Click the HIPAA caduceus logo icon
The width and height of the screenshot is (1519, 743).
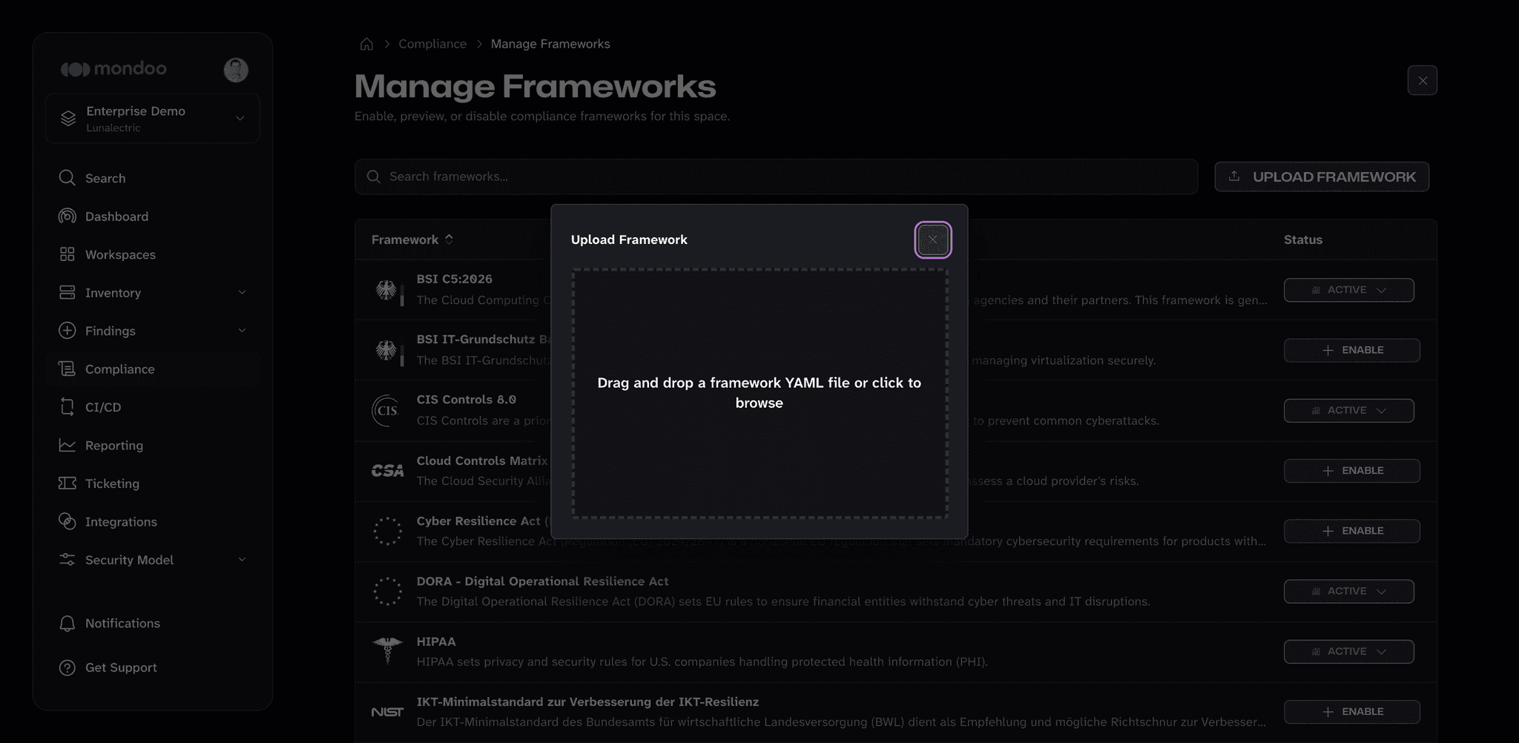387,651
